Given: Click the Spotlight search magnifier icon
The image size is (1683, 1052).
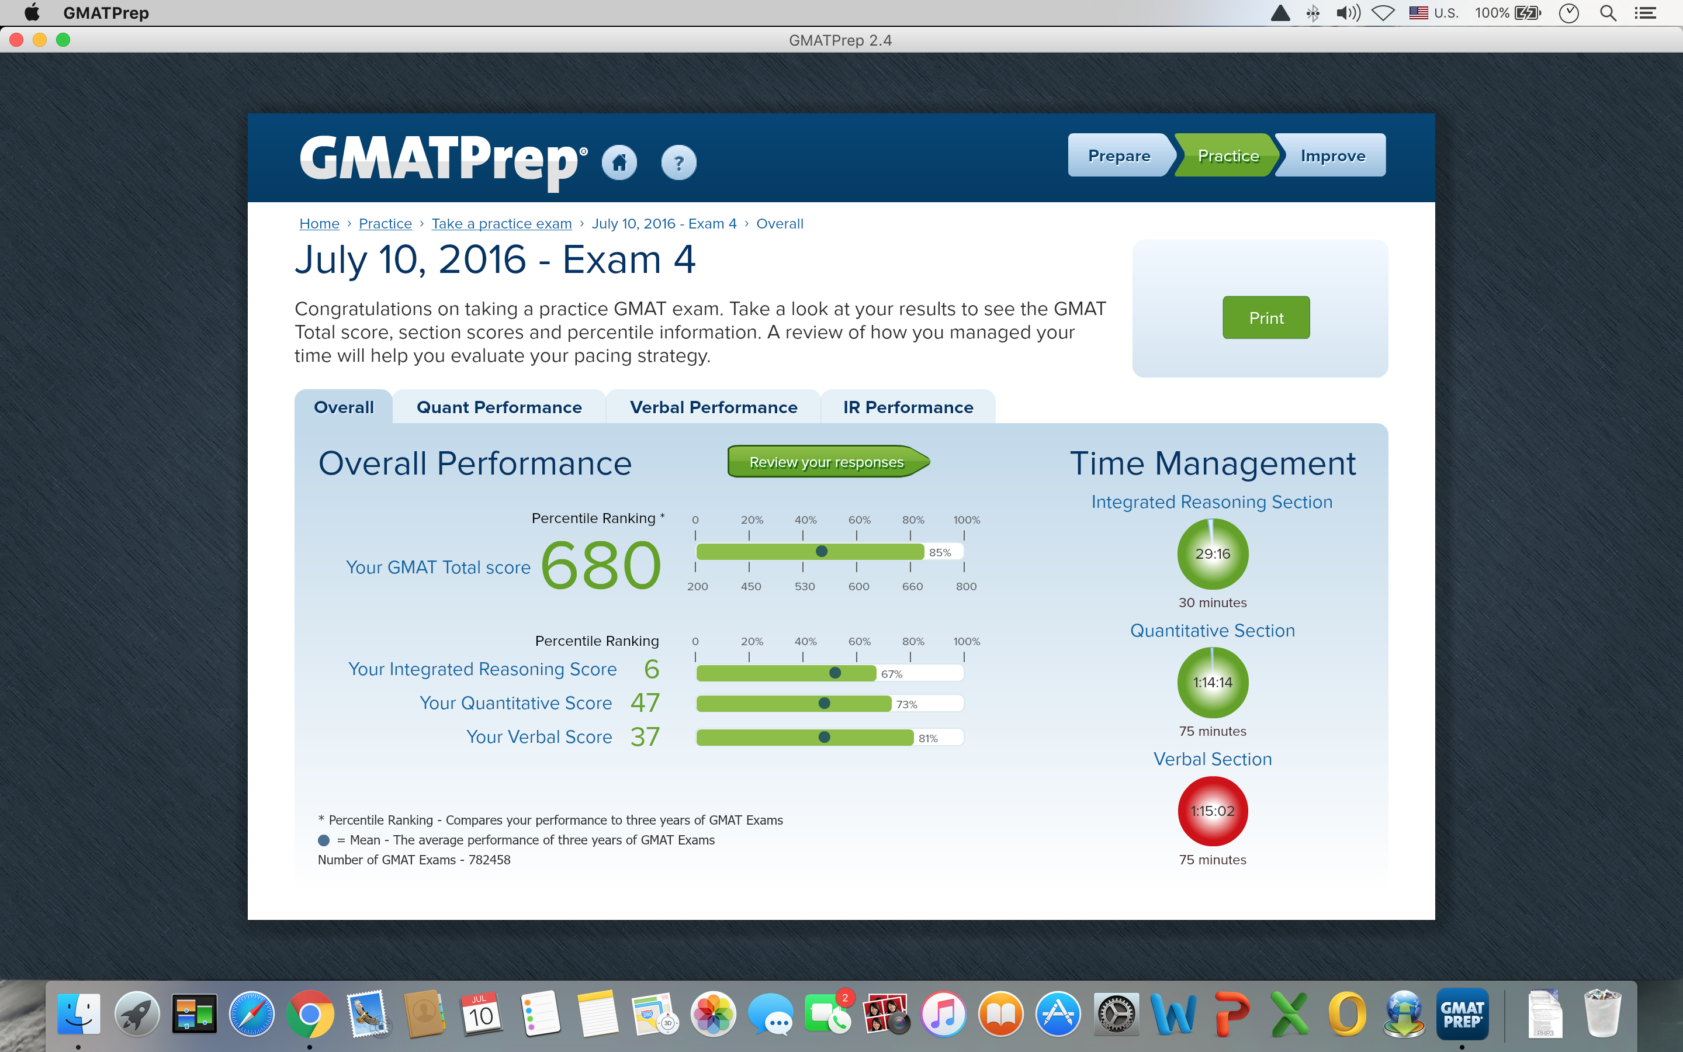Looking at the screenshot, I should [1608, 13].
